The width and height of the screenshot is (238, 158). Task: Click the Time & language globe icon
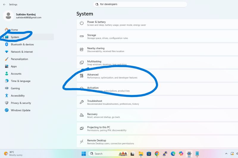[x=7, y=81]
